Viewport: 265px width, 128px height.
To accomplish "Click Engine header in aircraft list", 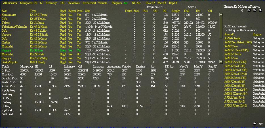I will coord(257,34).
